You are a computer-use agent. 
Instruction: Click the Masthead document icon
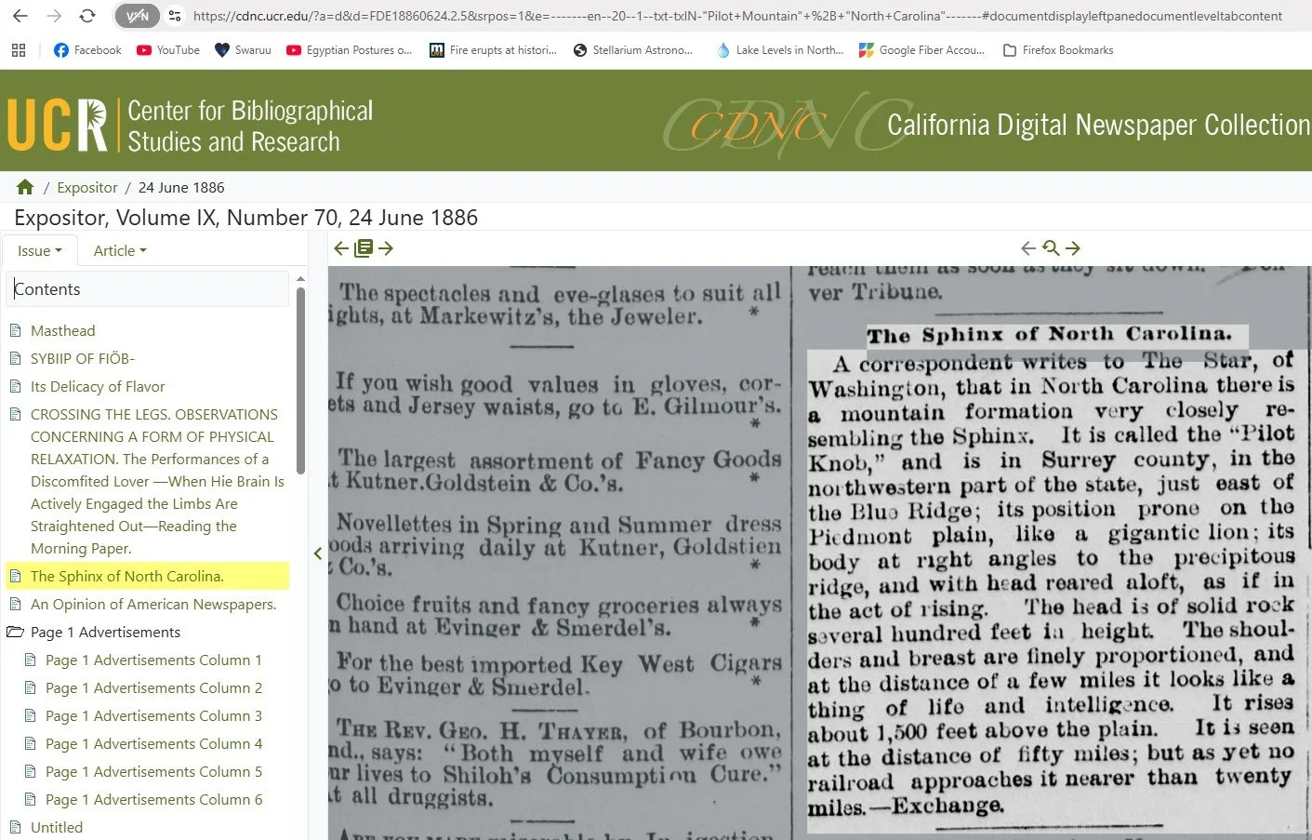click(x=15, y=330)
